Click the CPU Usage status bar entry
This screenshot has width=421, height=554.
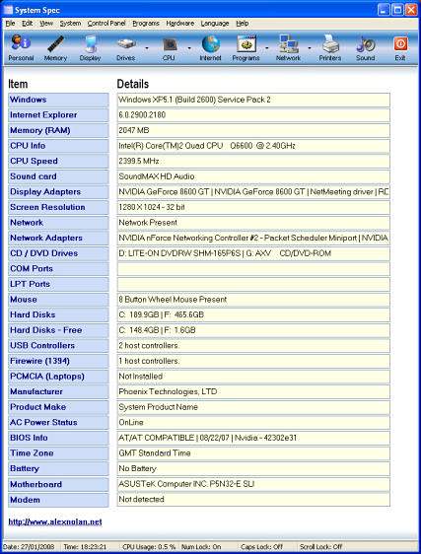(x=149, y=547)
